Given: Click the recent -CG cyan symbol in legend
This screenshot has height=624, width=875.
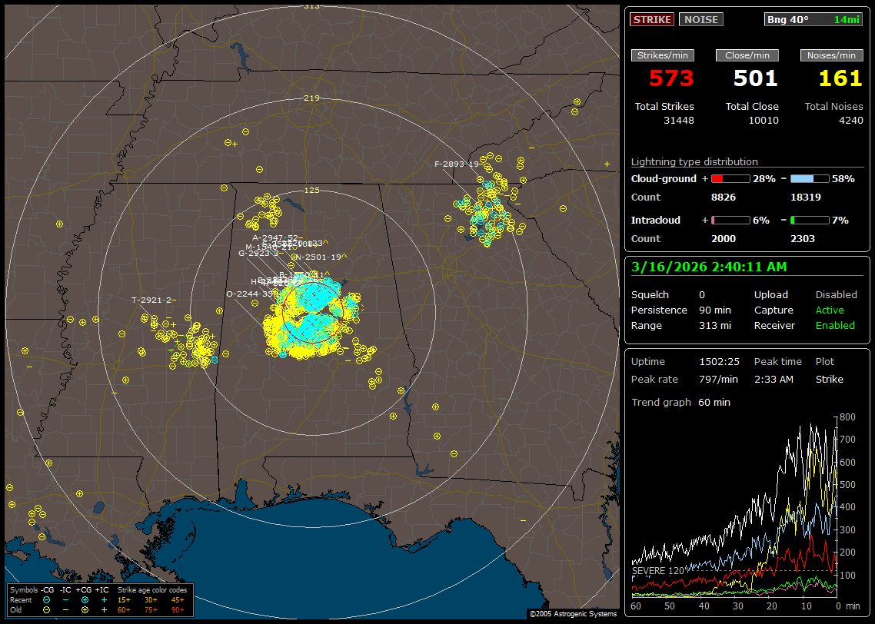Looking at the screenshot, I should [46, 599].
